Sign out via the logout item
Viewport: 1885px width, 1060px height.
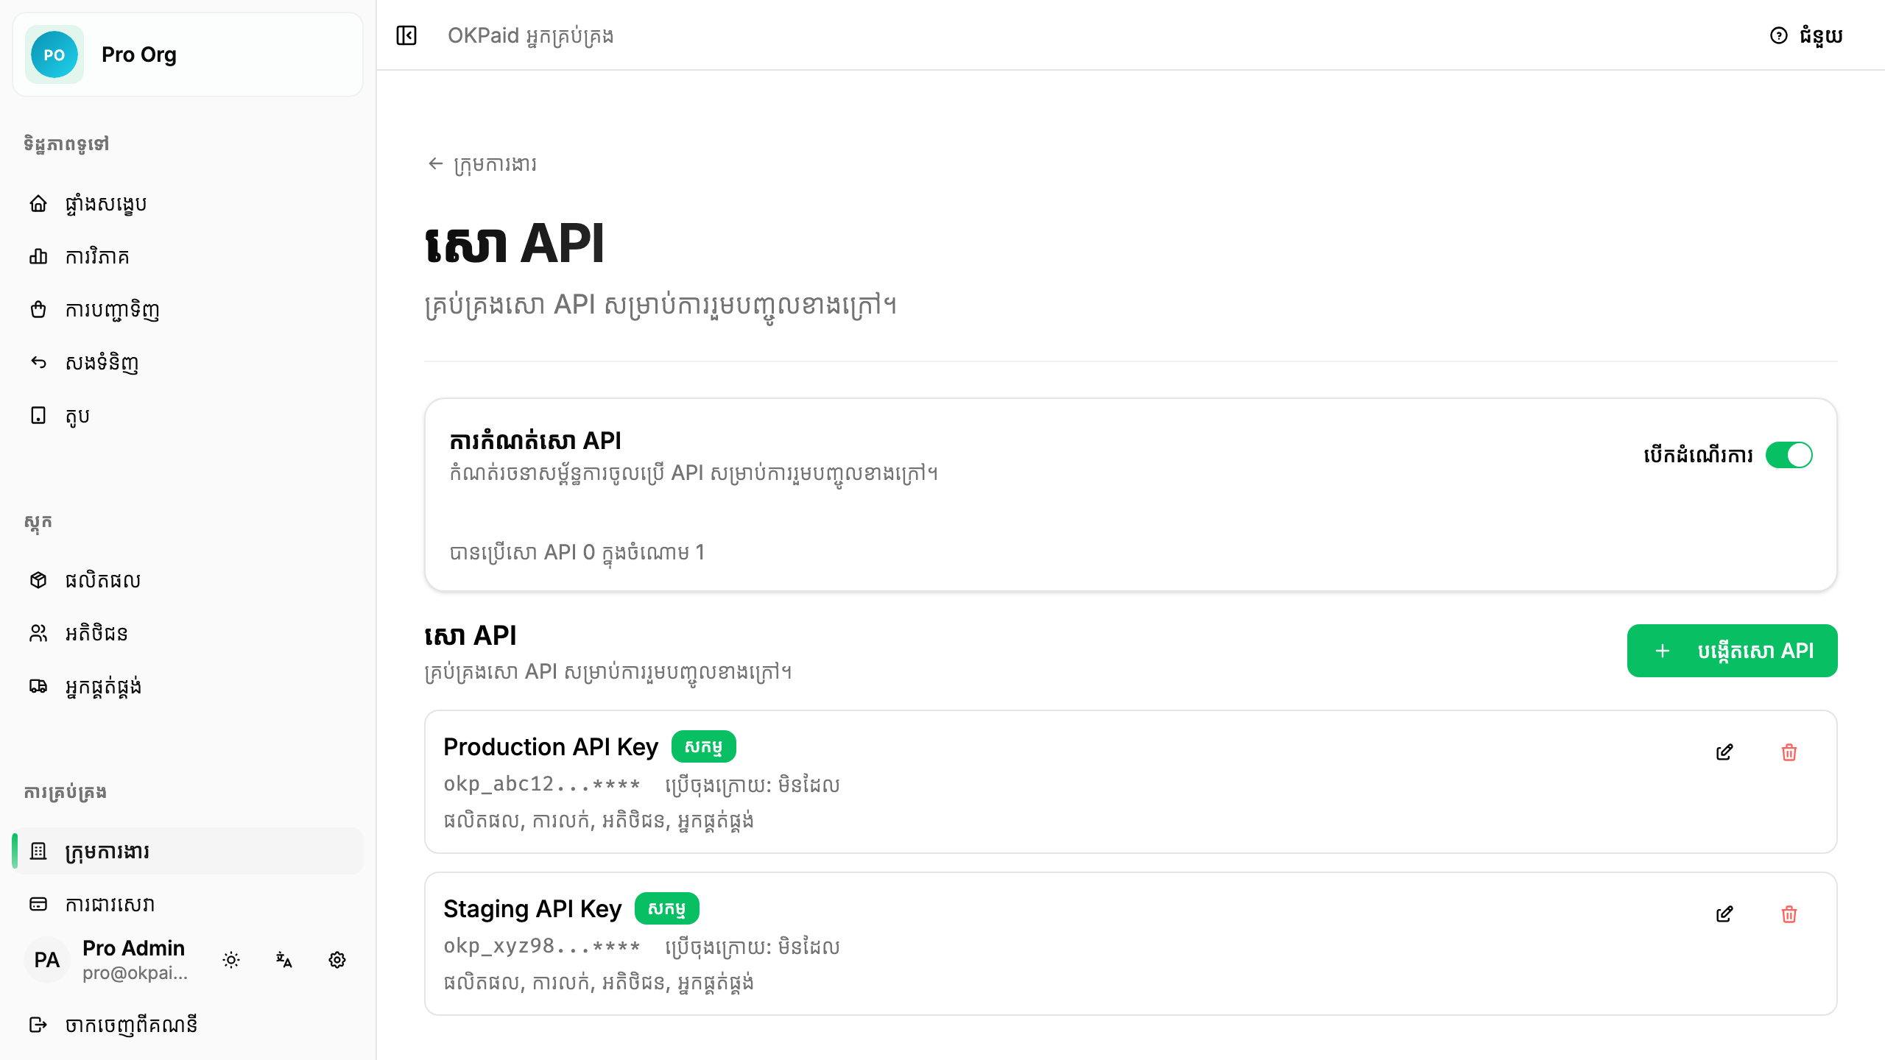point(188,1025)
